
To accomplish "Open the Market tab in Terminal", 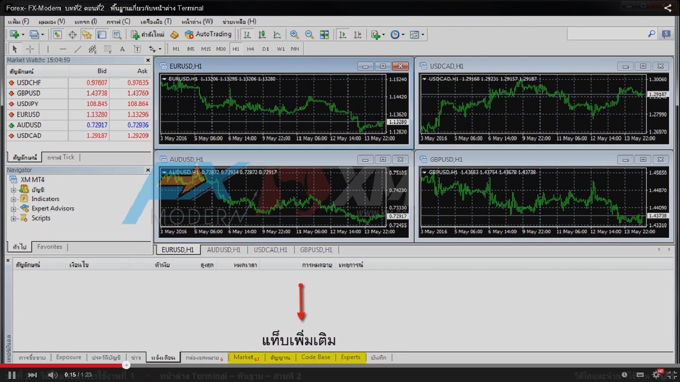I will click(246, 357).
